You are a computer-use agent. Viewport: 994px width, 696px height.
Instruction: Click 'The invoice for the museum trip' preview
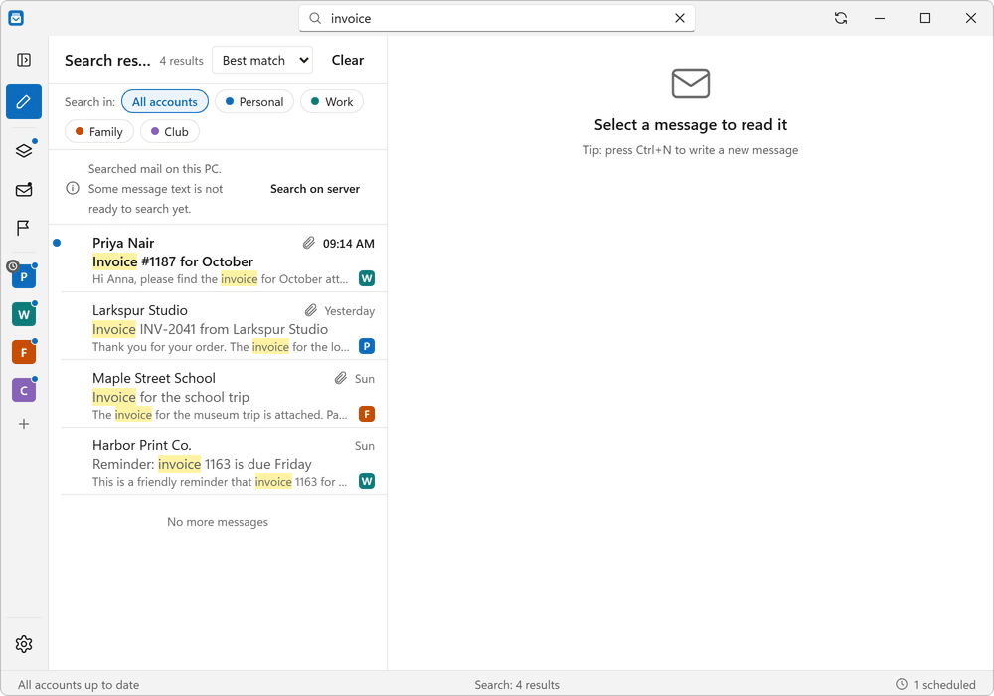coord(220,415)
